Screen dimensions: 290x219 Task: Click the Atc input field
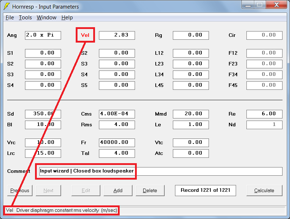(191, 154)
